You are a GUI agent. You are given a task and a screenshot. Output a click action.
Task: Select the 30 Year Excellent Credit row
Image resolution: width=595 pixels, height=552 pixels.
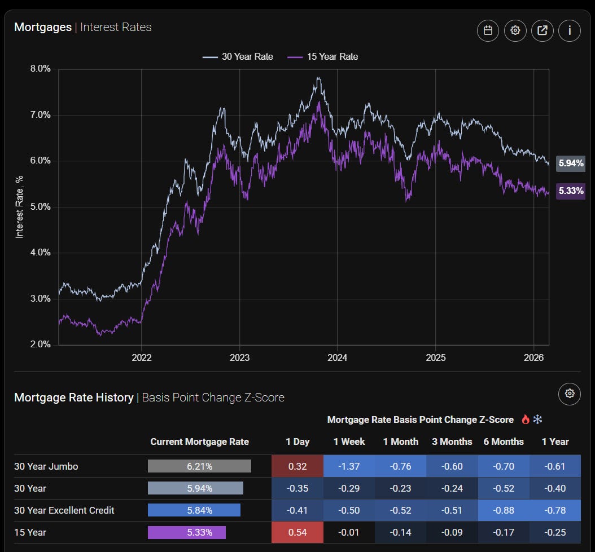[x=297, y=510]
